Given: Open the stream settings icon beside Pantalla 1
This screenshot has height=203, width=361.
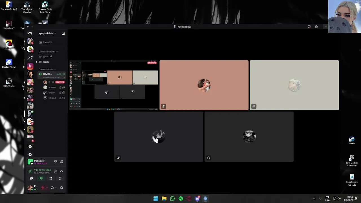Looking at the screenshot, I should pos(61,162).
